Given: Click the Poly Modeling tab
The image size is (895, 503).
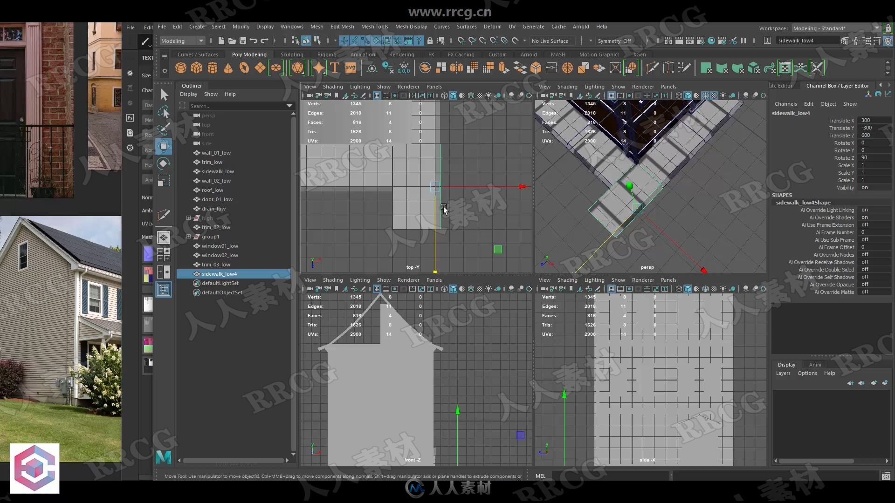Looking at the screenshot, I should click(x=249, y=54).
